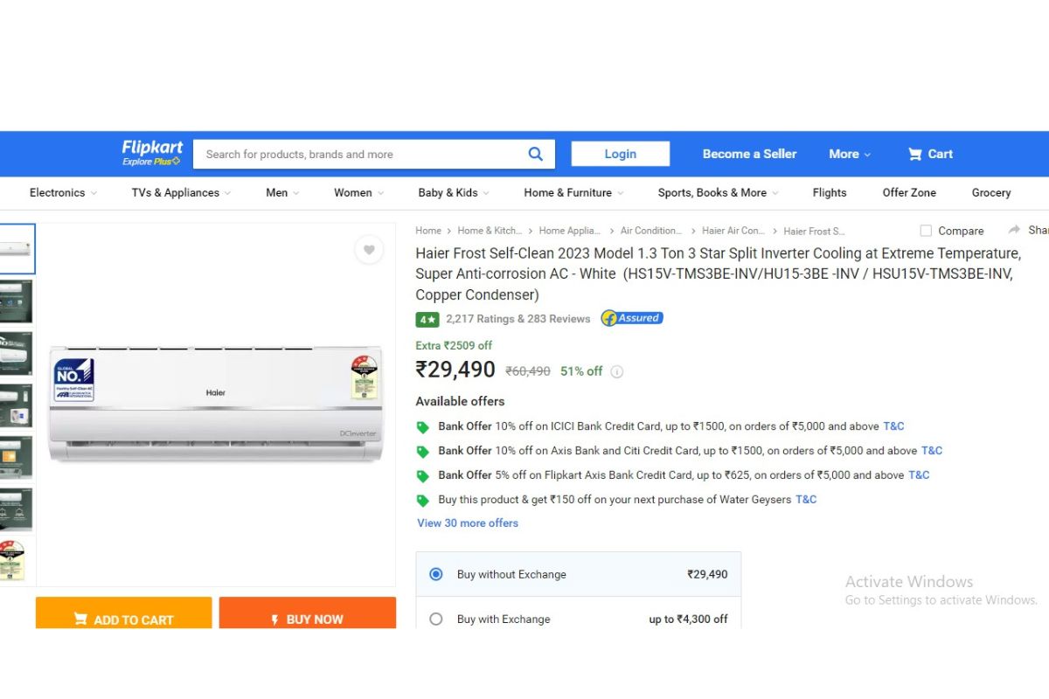Expand the Electronics category menu

[x=63, y=192]
